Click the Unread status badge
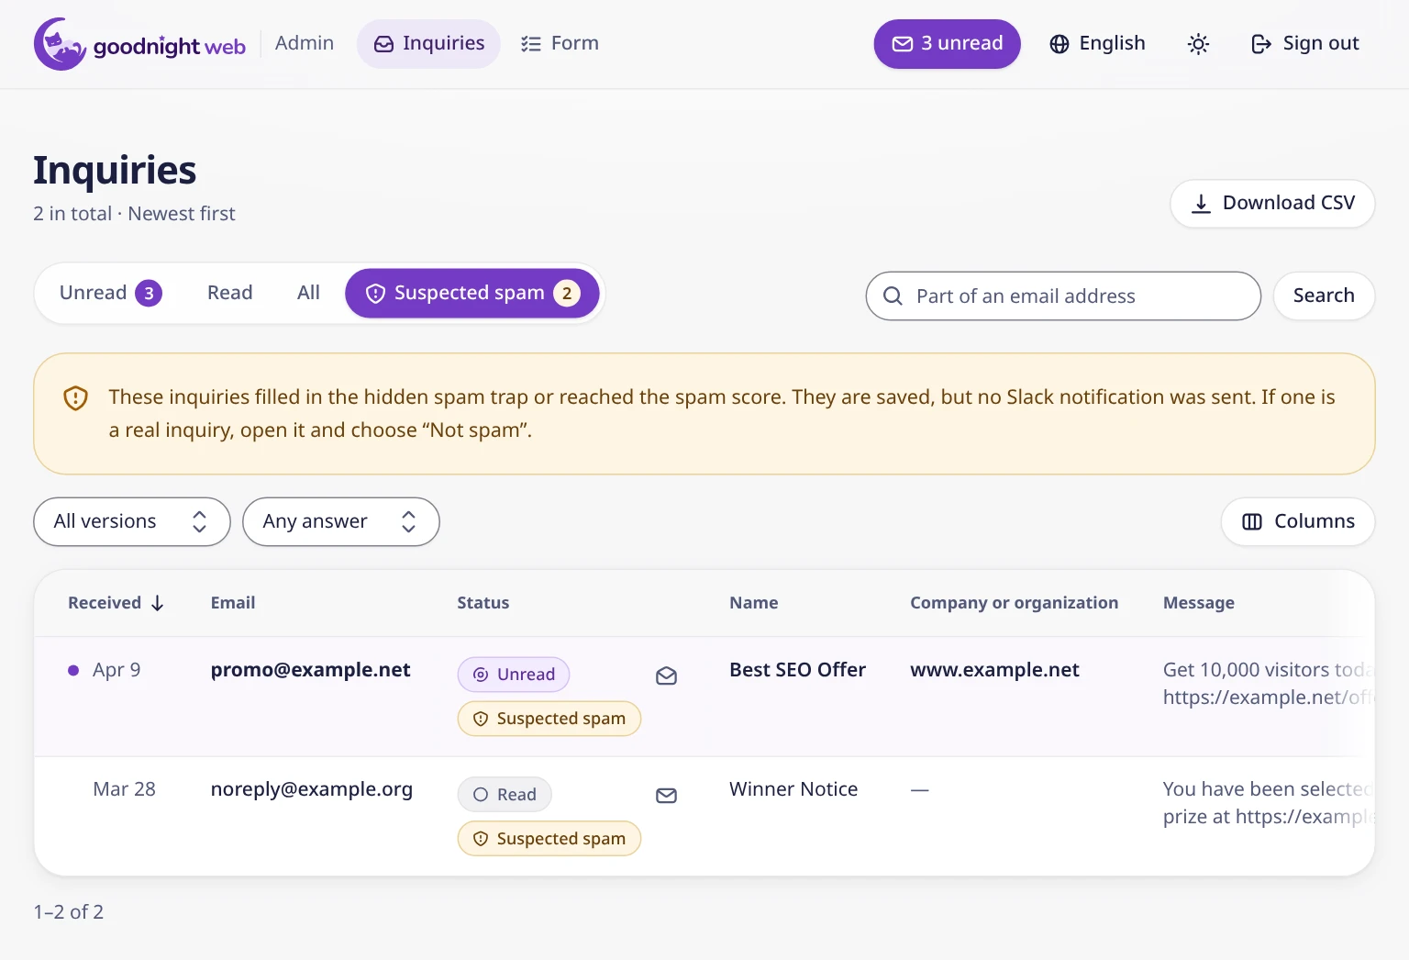The height and width of the screenshot is (960, 1409). point(514,675)
